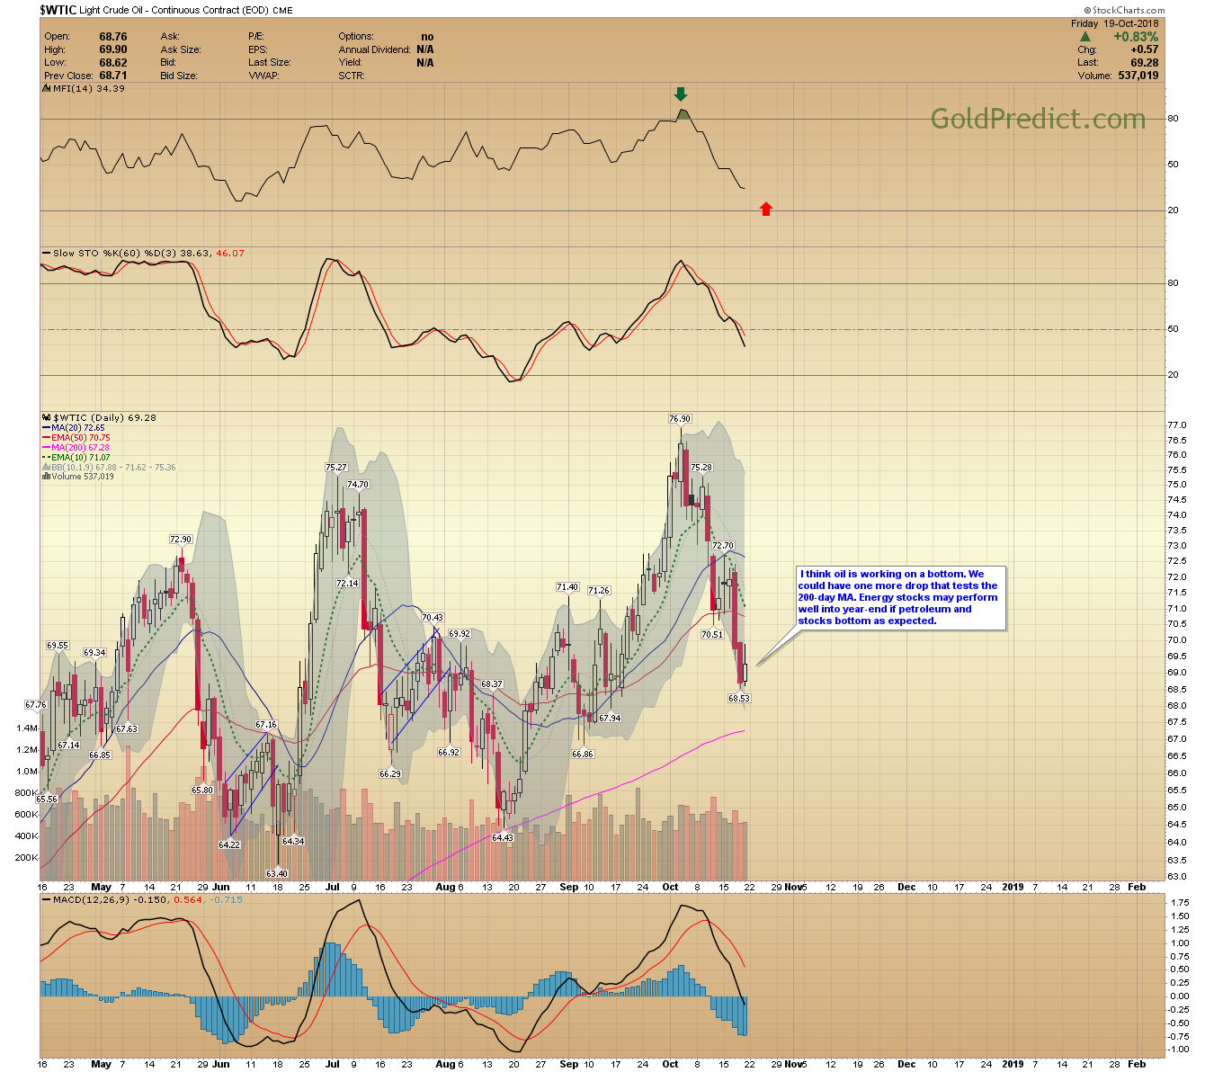Click the 67.16 price label
This screenshot has height=1072, width=1205.
266,725
